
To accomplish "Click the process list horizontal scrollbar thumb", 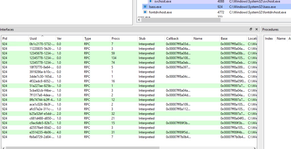I will [181, 20].
